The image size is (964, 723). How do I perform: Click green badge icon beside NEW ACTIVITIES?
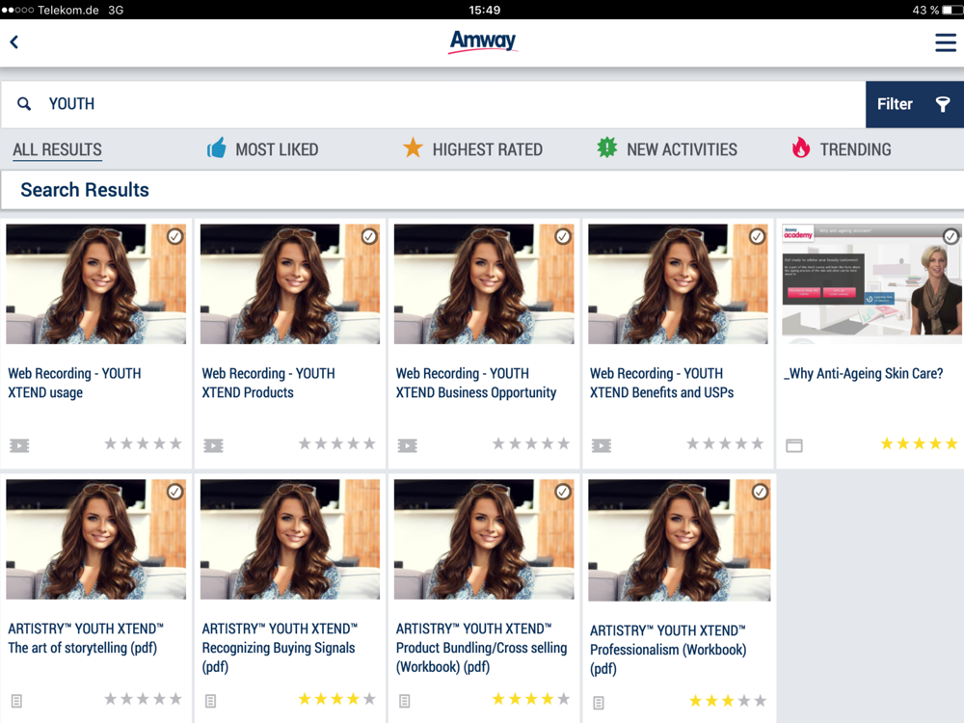pos(606,147)
